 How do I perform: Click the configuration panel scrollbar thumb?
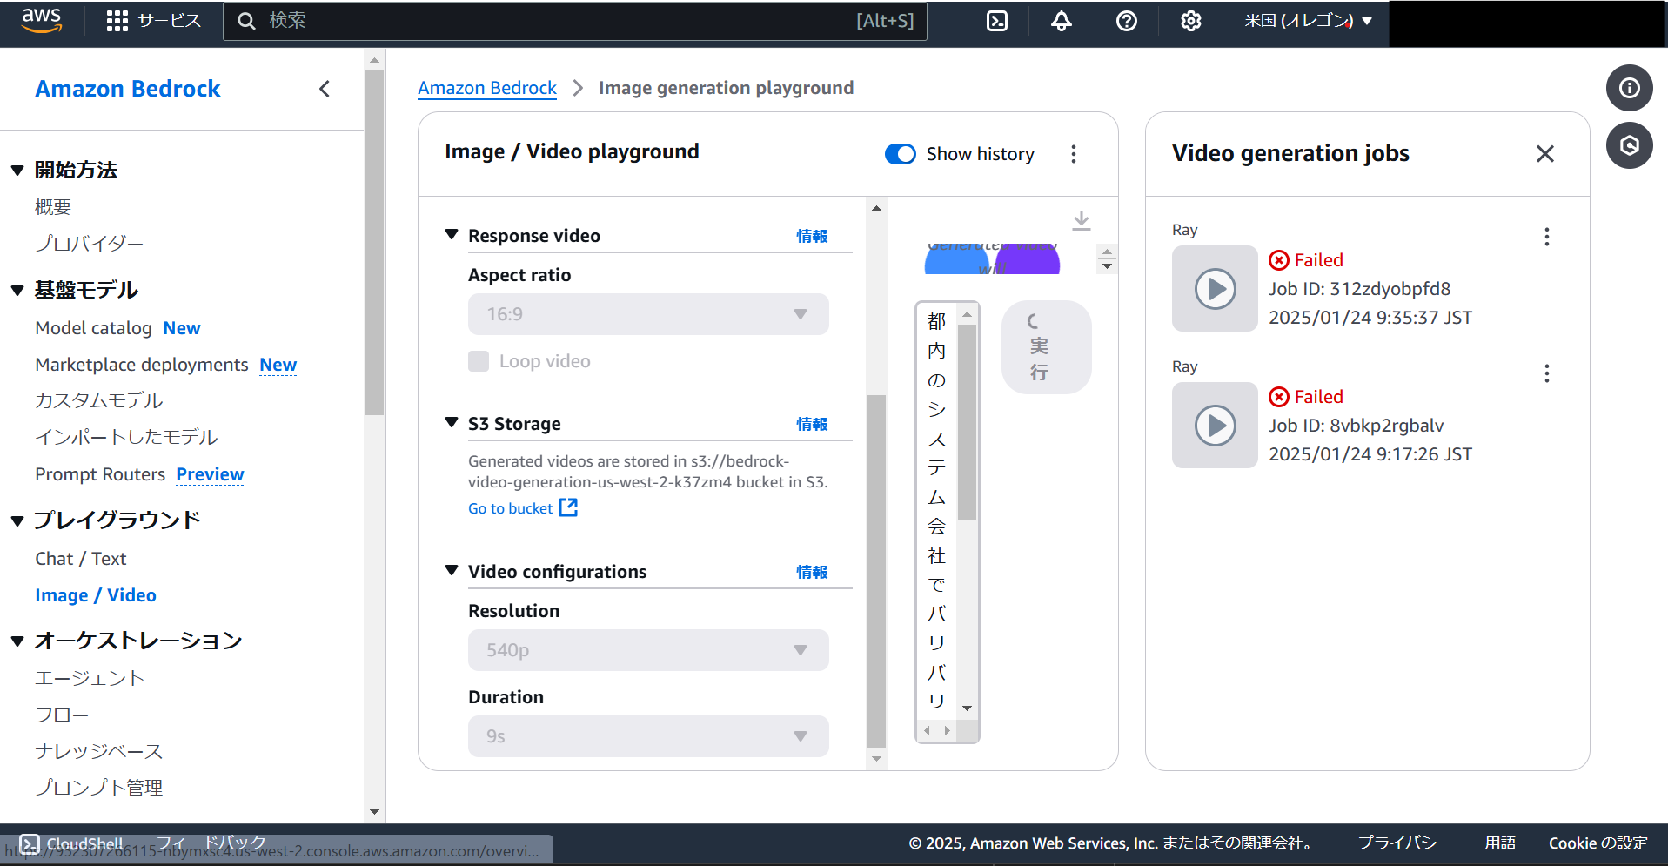click(x=876, y=571)
